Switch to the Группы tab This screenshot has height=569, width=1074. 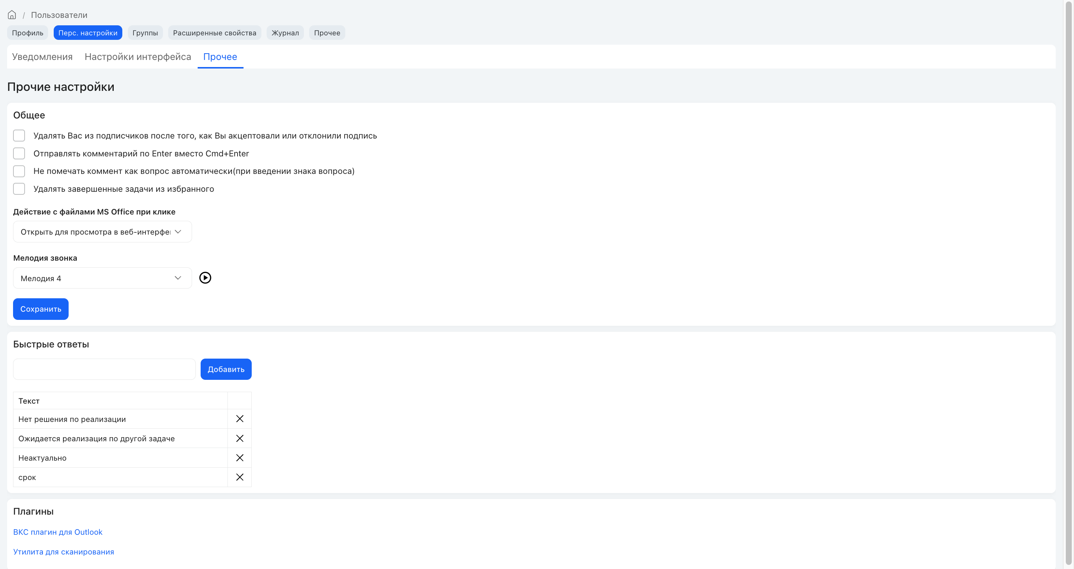pos(145,33)
